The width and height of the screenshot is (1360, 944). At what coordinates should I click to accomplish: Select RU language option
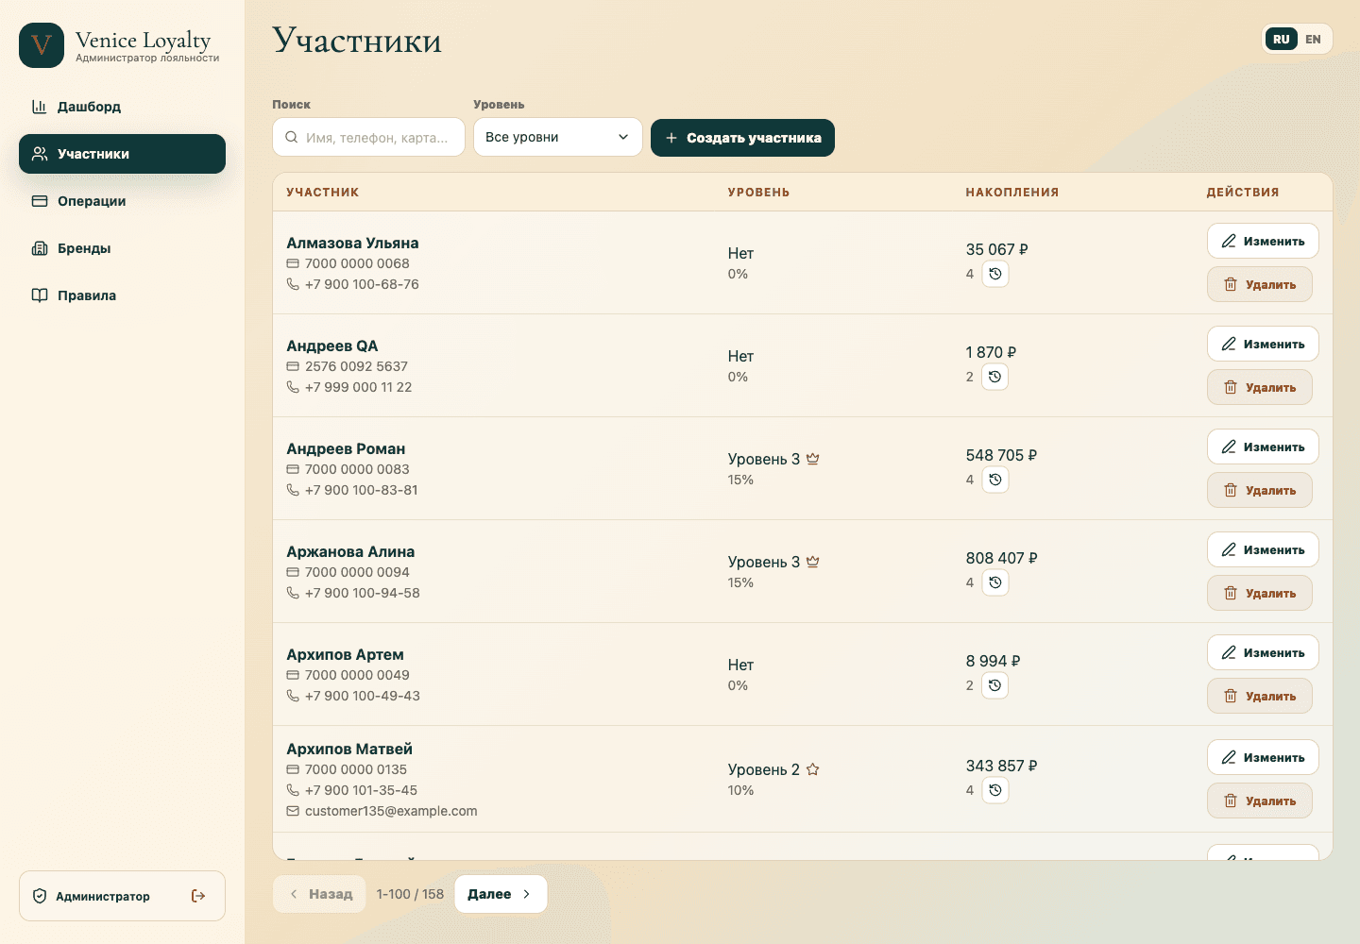point(1282,40)
